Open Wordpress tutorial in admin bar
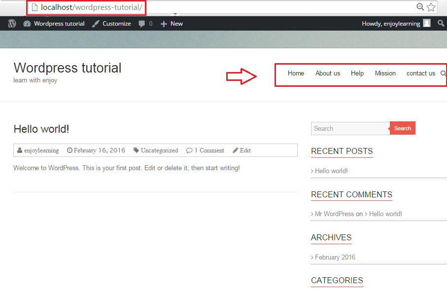Image resolution: width=447 pixels, height=297 pixels. coord(59,24)
